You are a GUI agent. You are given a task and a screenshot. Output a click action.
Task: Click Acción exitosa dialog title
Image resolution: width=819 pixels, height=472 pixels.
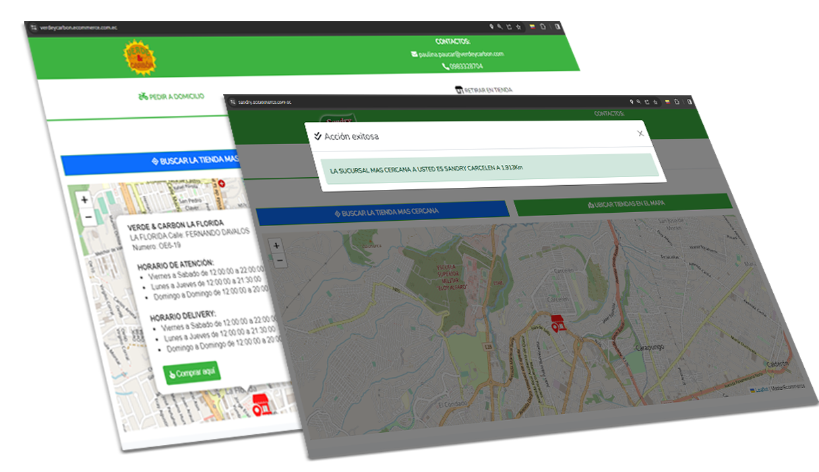[351, 136]
